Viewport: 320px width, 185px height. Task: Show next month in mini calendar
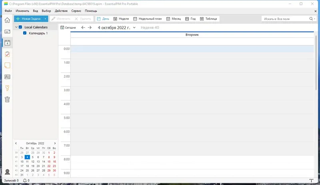tap(55, 143)
